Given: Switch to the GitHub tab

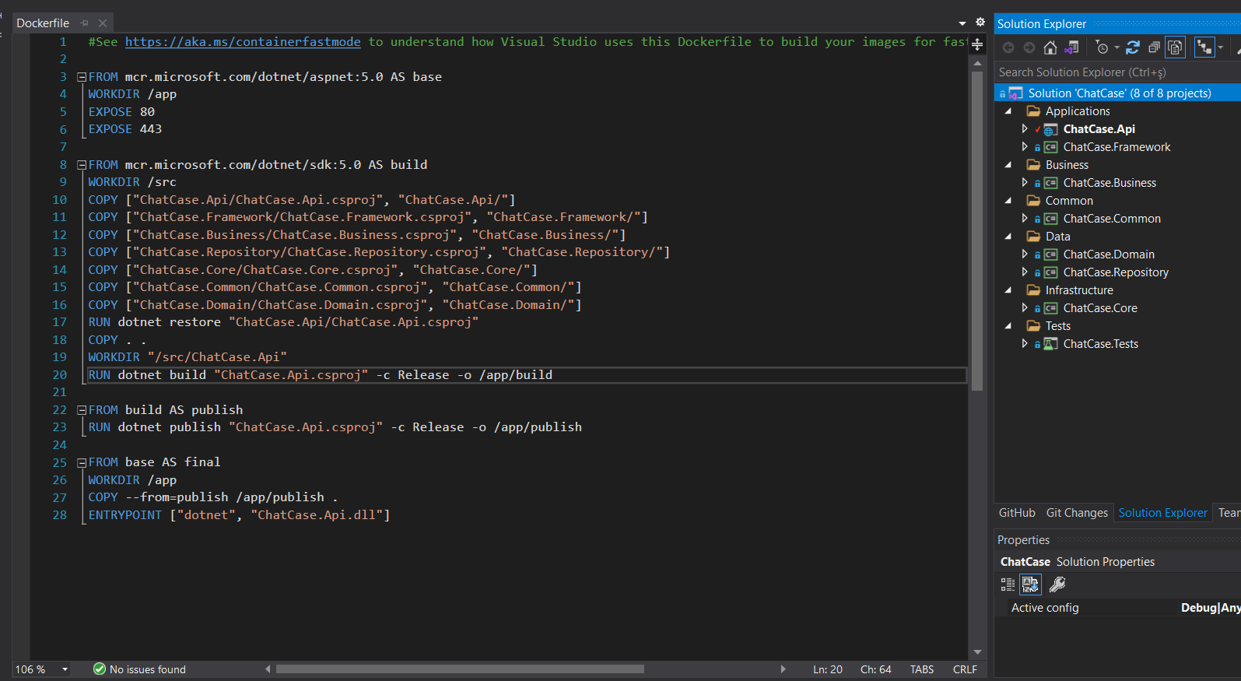Looking at the screenshot, I should coord(1017,513).
